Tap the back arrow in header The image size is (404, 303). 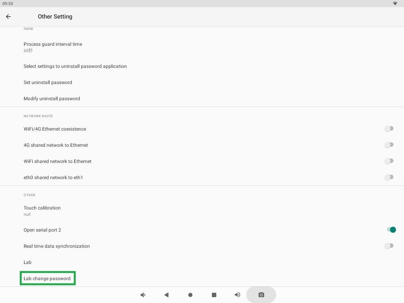pyautogui.click(x=8, y=17)
